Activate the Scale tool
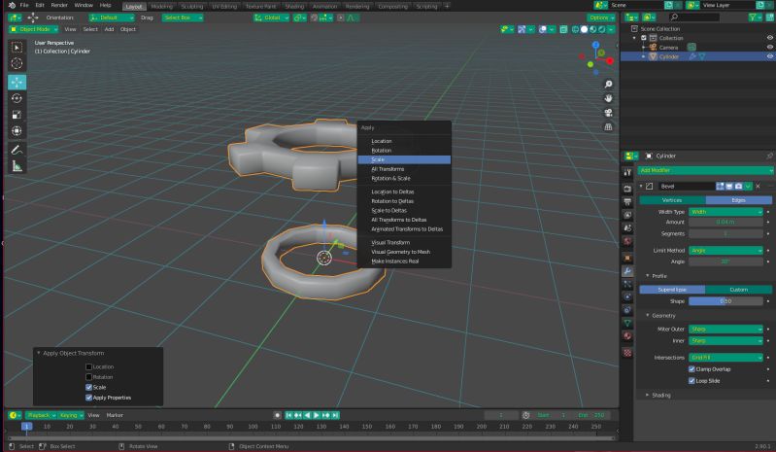This screenshot has width=776, height=452. [x=17, y=115]
